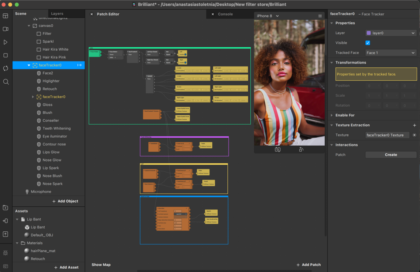
Task: Click the Microphone icon in scene tree
Action: pyautogui.click(x=27, y=192)
